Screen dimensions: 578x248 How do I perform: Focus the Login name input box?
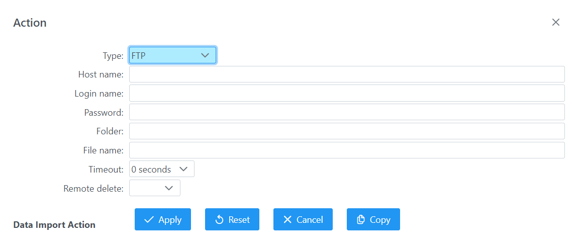coord(347,93)
